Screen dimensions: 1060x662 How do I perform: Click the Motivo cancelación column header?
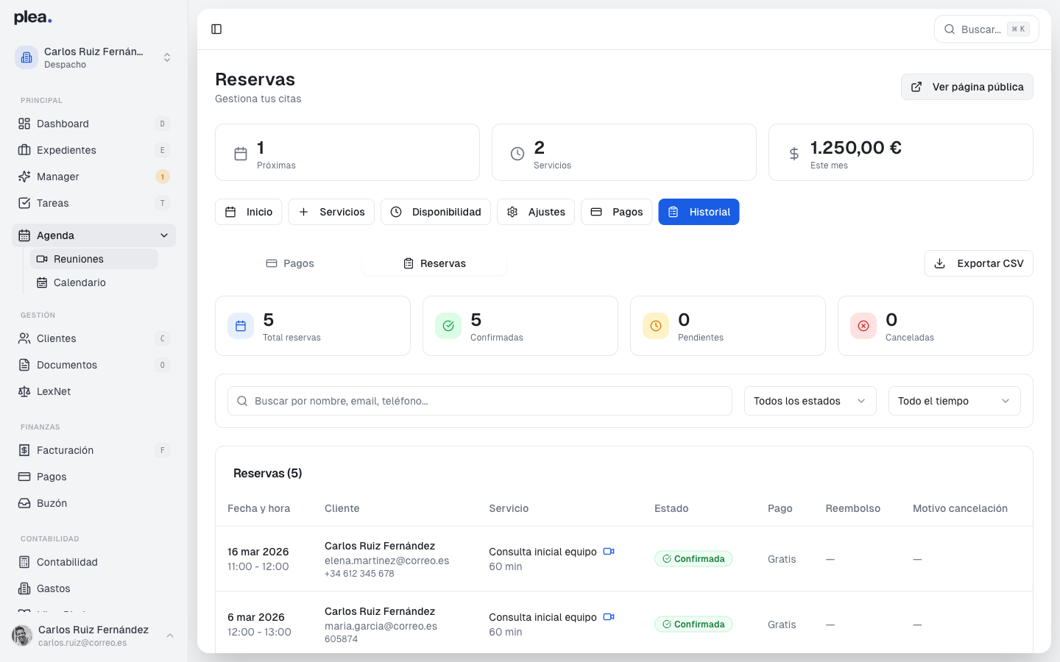960,508
